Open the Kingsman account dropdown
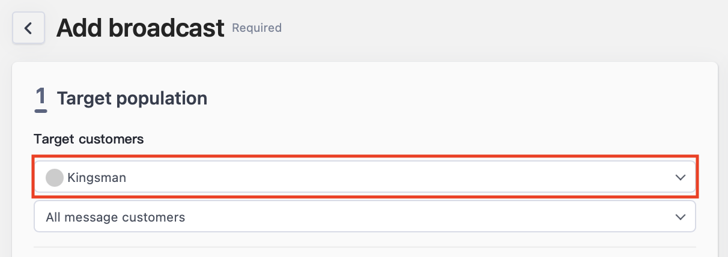 [x=365, y=178]
